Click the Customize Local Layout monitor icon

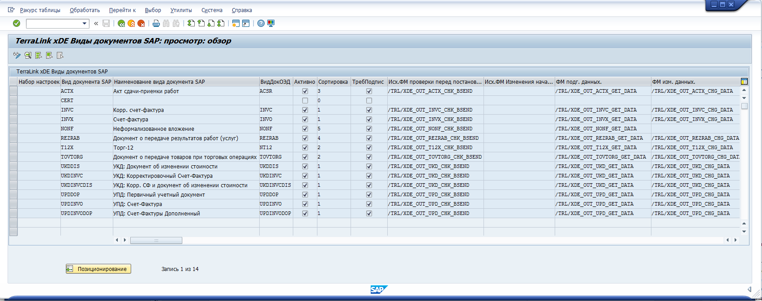tap(271, 23)
